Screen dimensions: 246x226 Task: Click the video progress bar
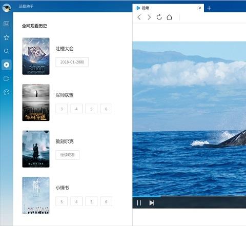[x=189, y=197]
